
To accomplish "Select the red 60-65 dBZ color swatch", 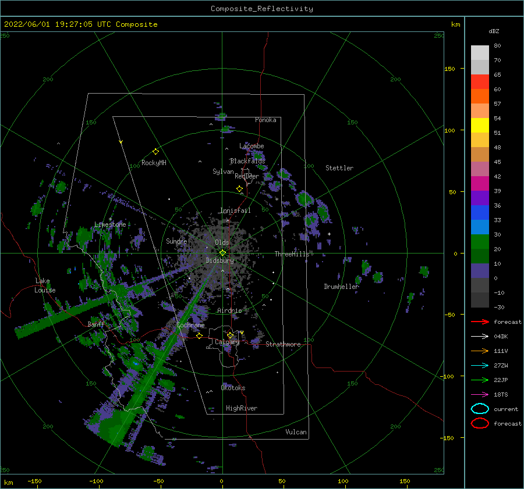I will point(480,81).
